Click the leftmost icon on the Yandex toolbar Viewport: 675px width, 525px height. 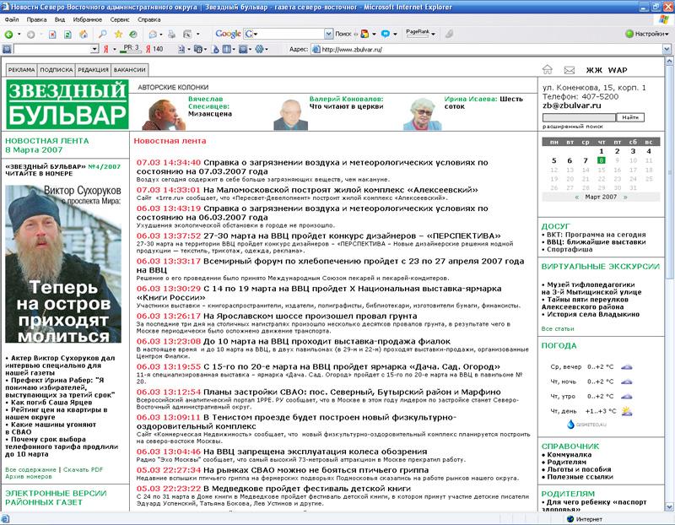coord(7,49)
